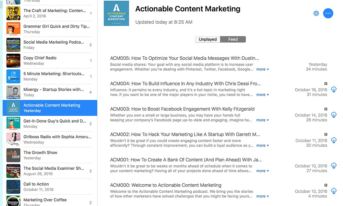This screenshot has width=343, height=206.
Task: Download episode ACM001 with the cloud icon
Action: tap(334, 165)
